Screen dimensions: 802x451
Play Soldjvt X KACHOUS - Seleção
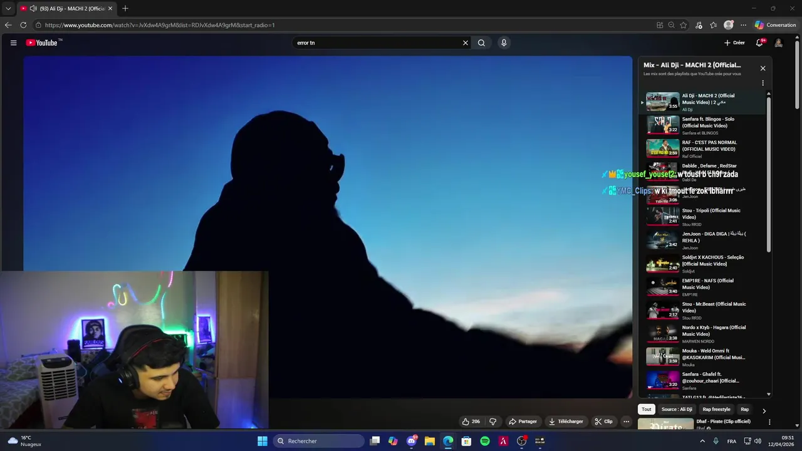(702, 264)
